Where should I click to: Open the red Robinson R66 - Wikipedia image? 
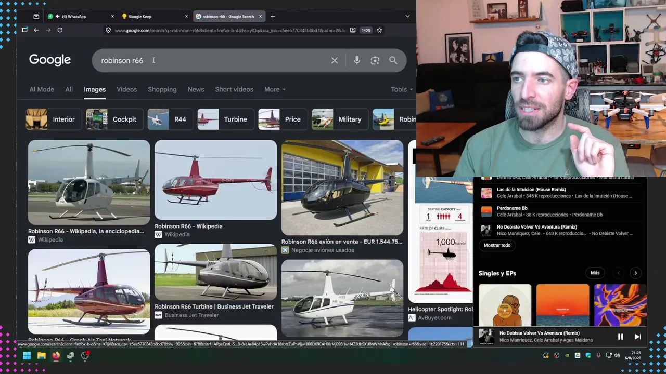coord(216,180)
